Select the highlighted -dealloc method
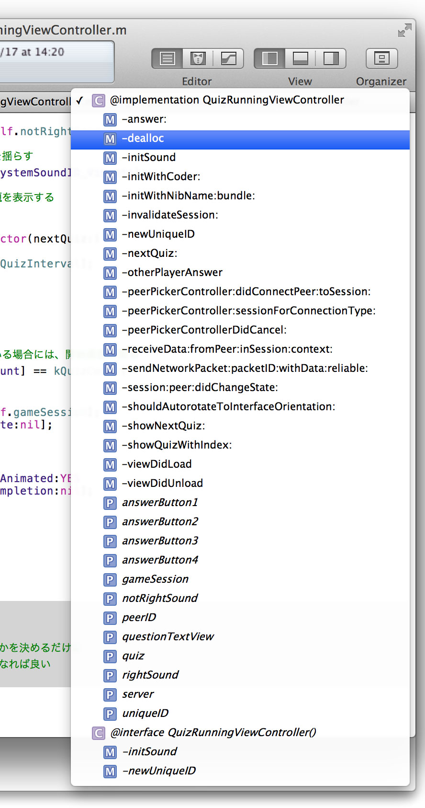This screenshot has width=425, height=808. pyautogui.click(x=240, y=139)
